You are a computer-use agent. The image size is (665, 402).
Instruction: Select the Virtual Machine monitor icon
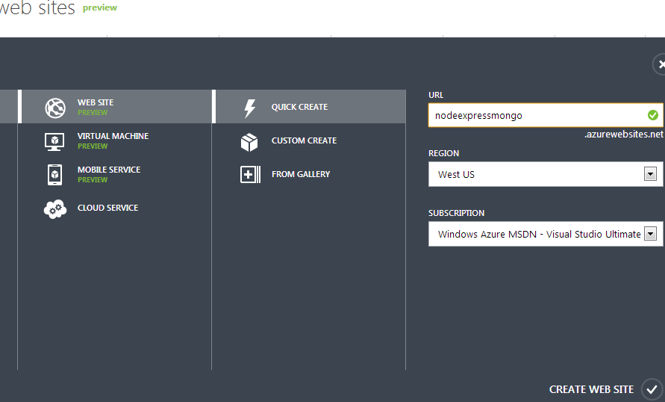coord(54,141)
